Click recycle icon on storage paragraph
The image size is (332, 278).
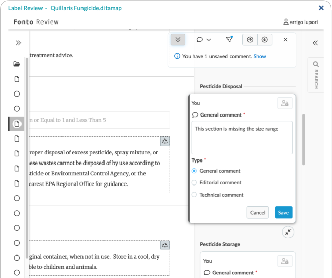point(165,245)
